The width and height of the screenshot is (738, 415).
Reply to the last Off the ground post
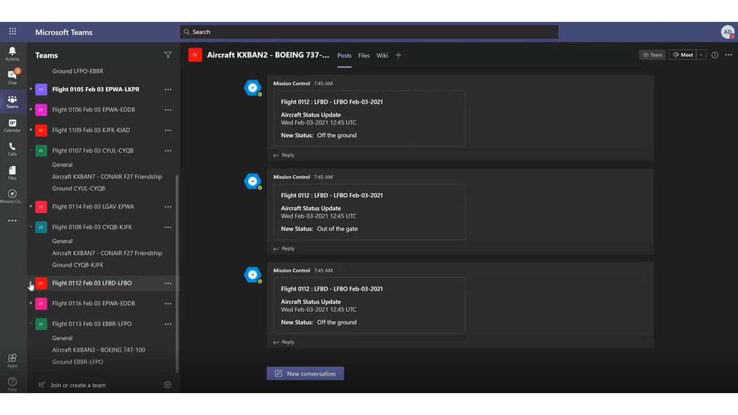click(284, 342)
